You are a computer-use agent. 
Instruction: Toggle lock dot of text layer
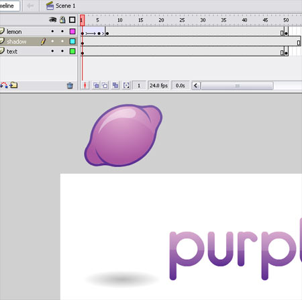62,51
